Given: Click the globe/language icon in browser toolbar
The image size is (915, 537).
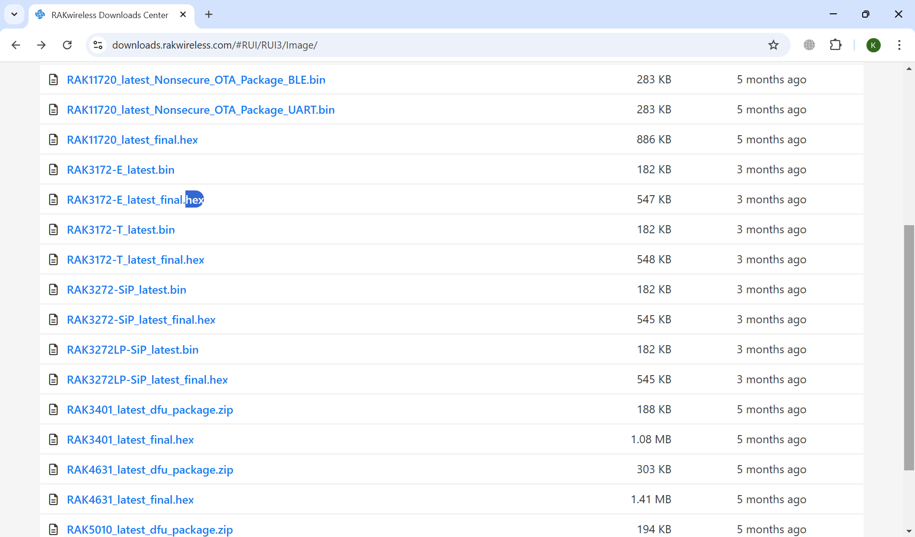Looking at the screenshot, I should coord(809,45).
